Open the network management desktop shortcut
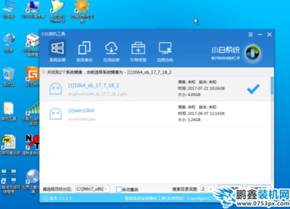 click(9, 181)
